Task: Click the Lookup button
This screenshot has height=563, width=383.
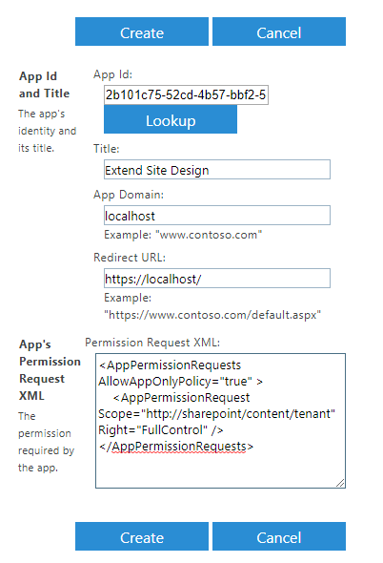Action: (171, 119)
